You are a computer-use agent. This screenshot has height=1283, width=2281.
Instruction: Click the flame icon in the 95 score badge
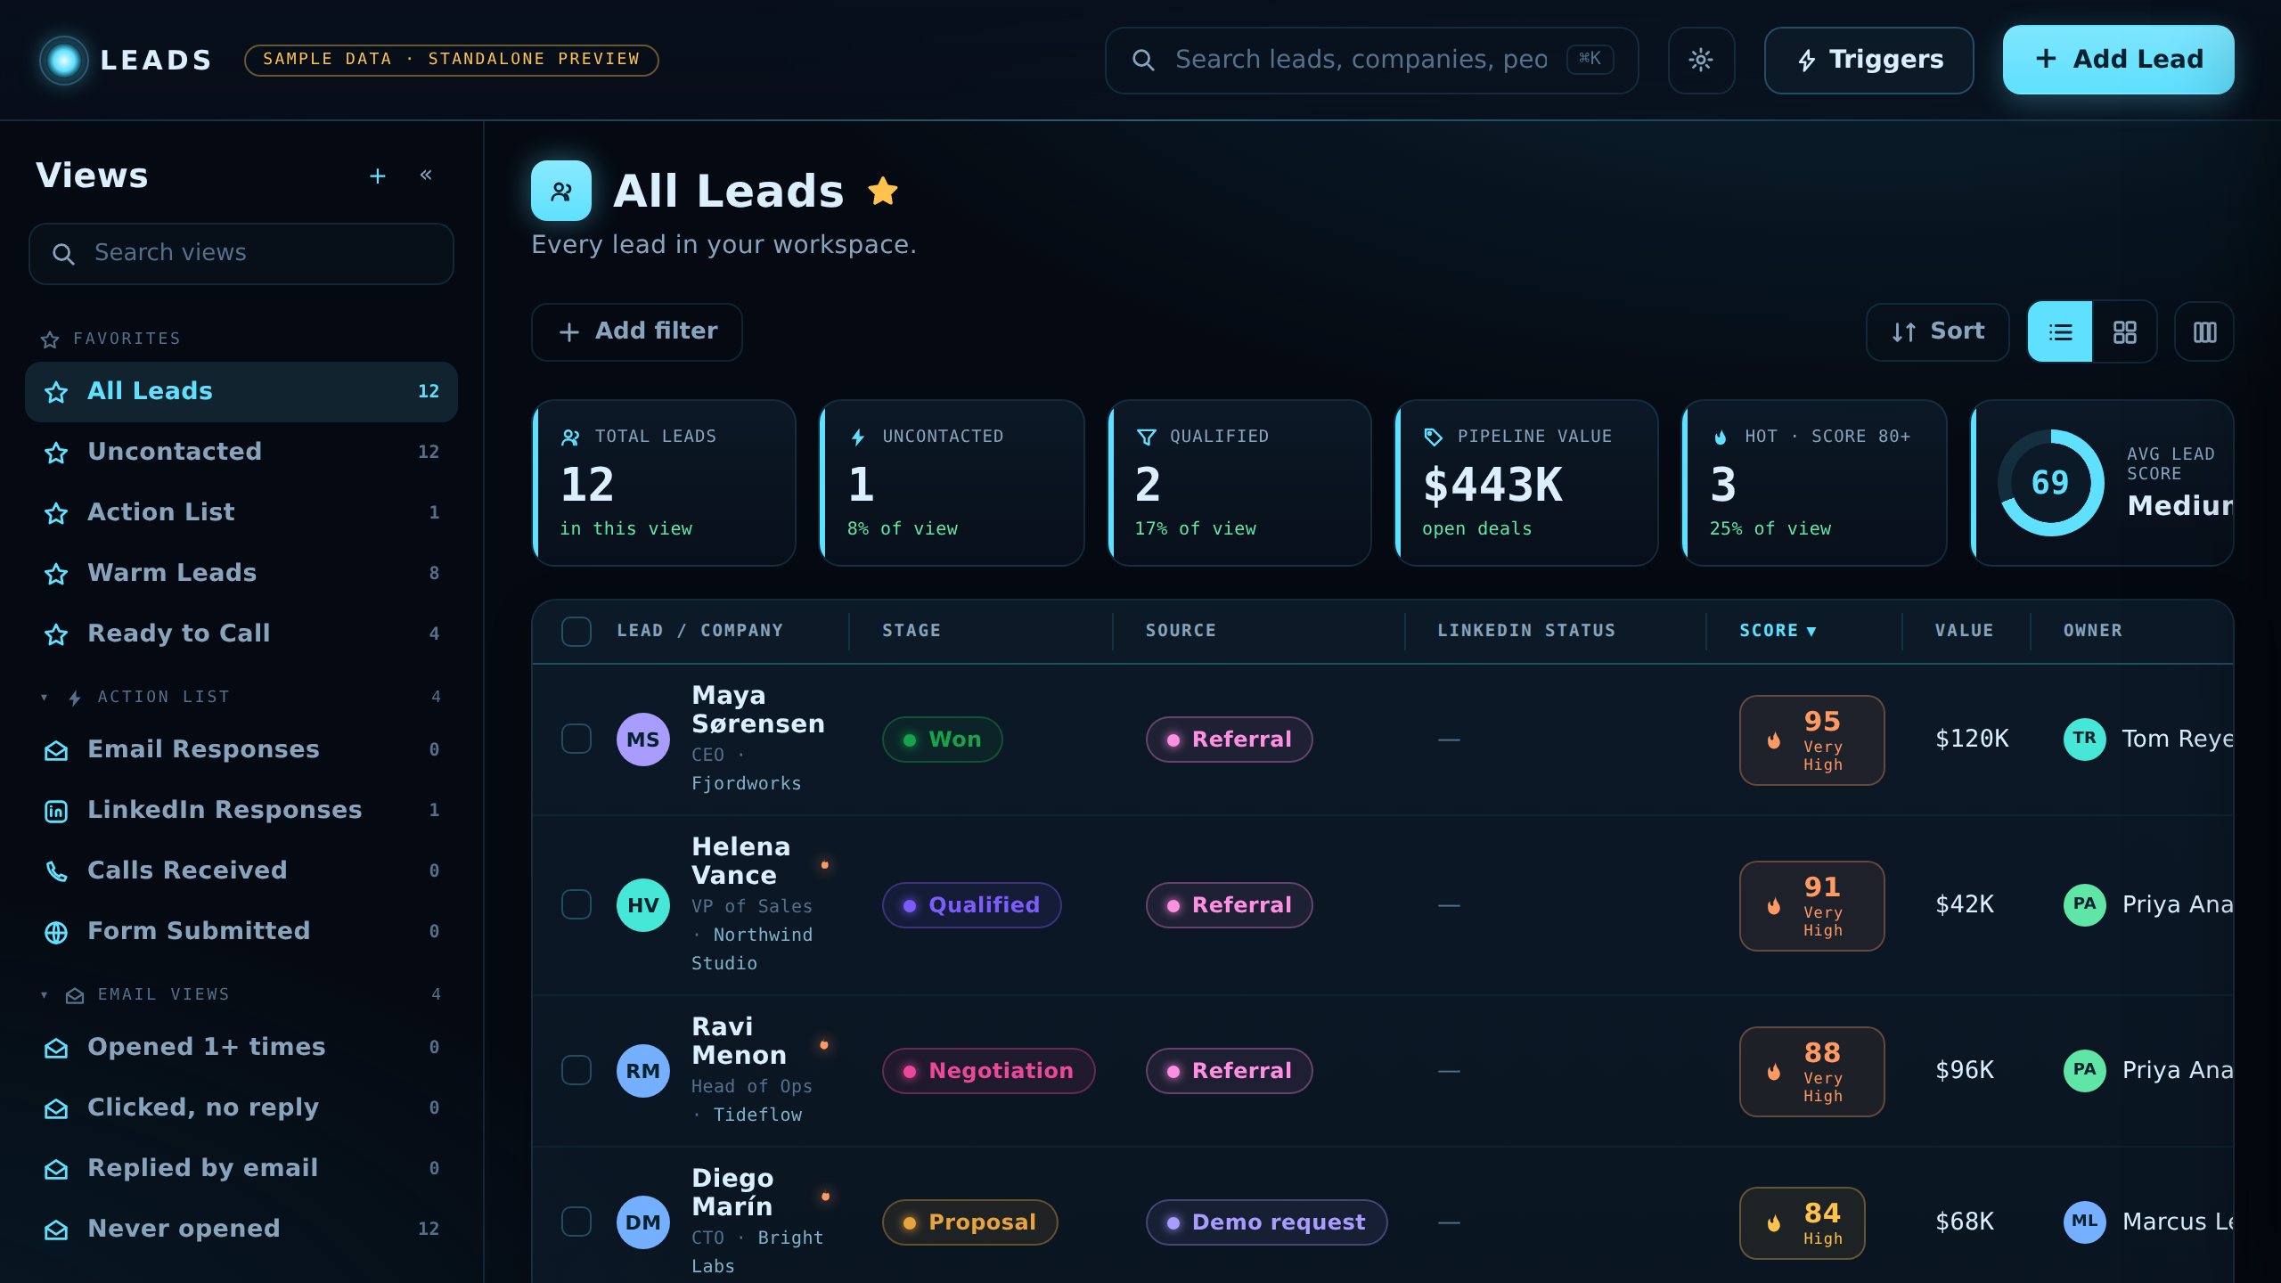point(1774,740)
